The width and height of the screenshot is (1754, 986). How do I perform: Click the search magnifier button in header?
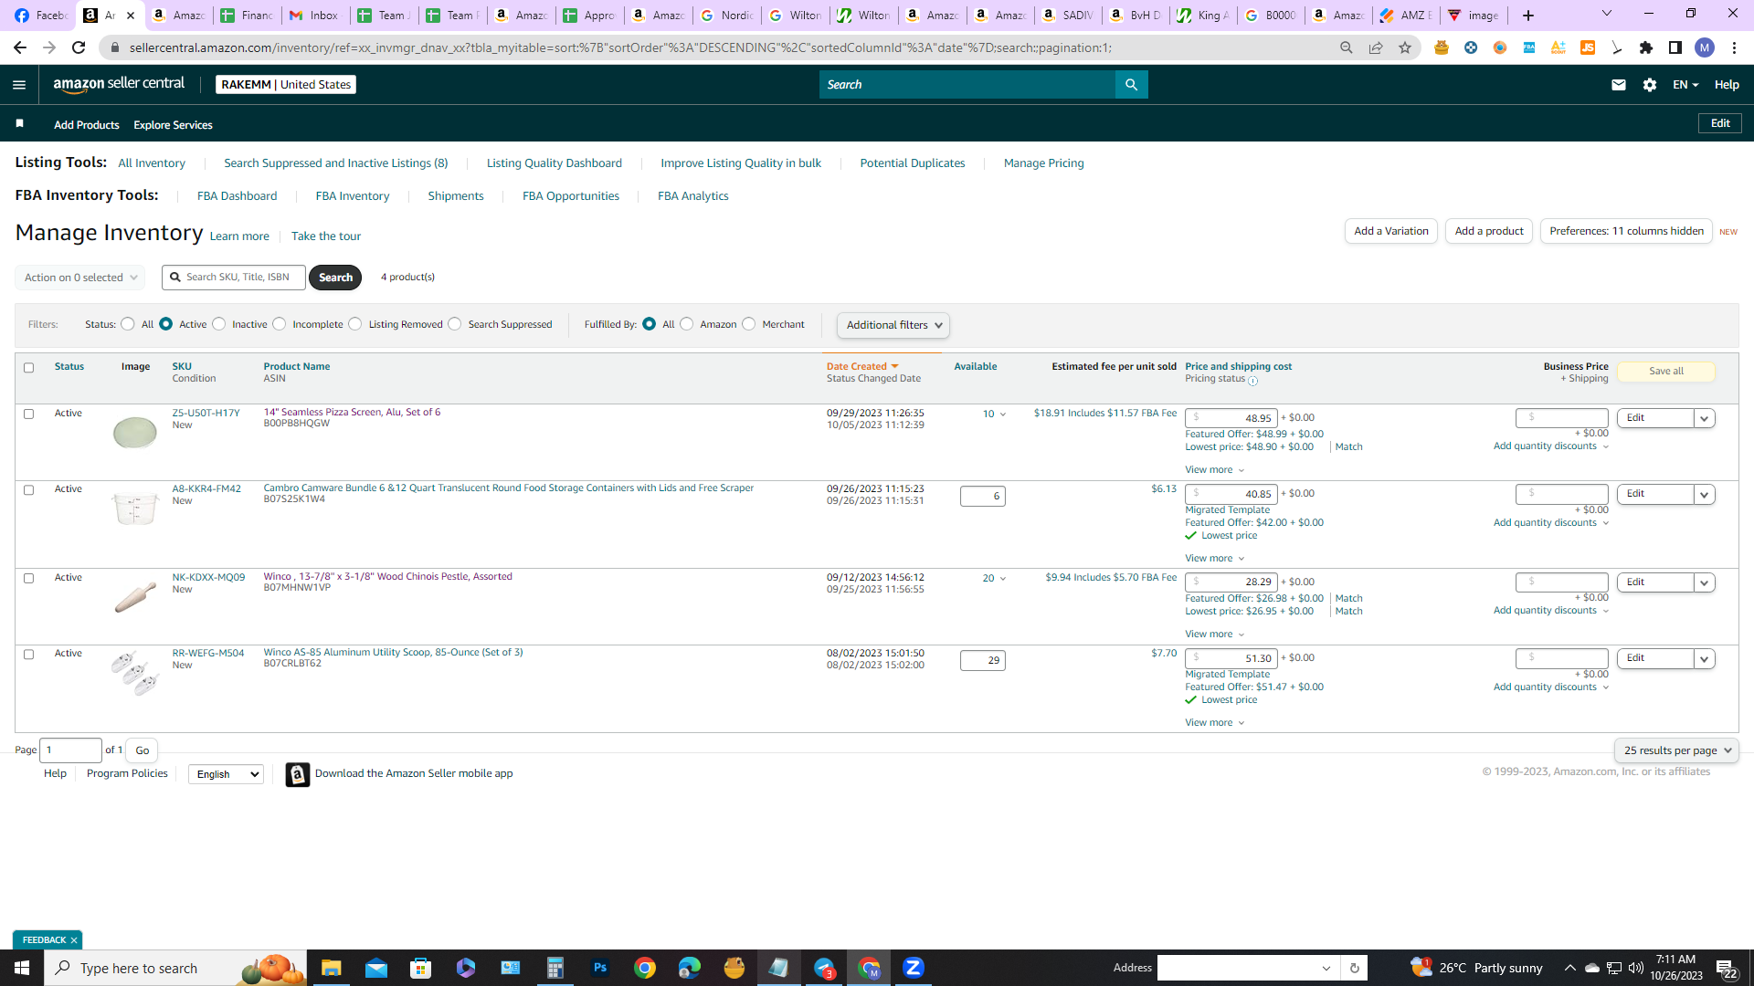pos(1131,85)
